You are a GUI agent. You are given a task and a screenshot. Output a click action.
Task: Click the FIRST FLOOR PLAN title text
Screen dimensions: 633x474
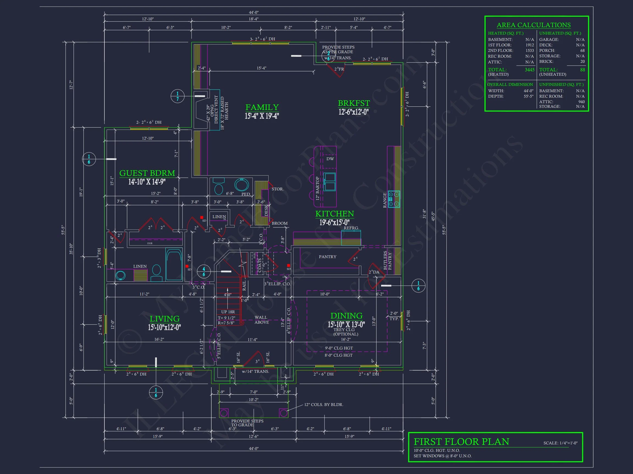(x=461, y=442)
